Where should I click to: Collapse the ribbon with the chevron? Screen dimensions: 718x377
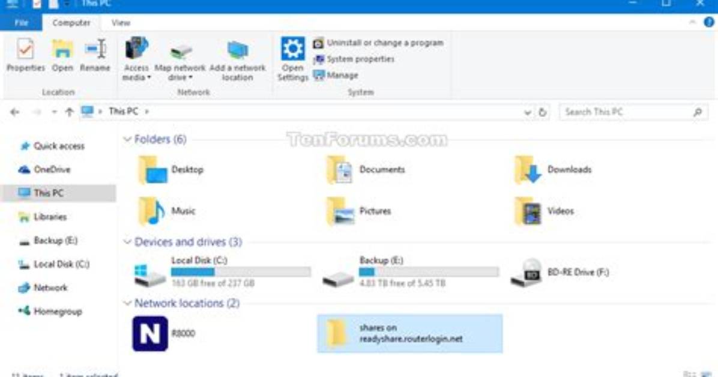pos(692,22)
